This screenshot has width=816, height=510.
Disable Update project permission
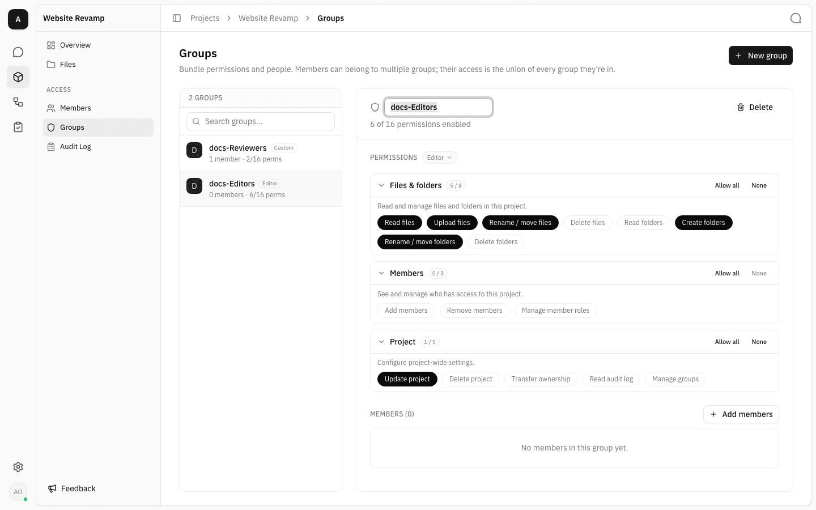point(407,379)
